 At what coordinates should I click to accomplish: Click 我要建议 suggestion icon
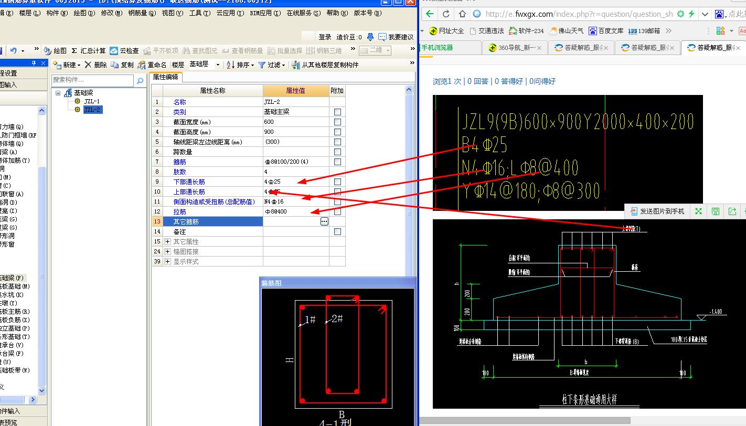click(x=382, y=37)
